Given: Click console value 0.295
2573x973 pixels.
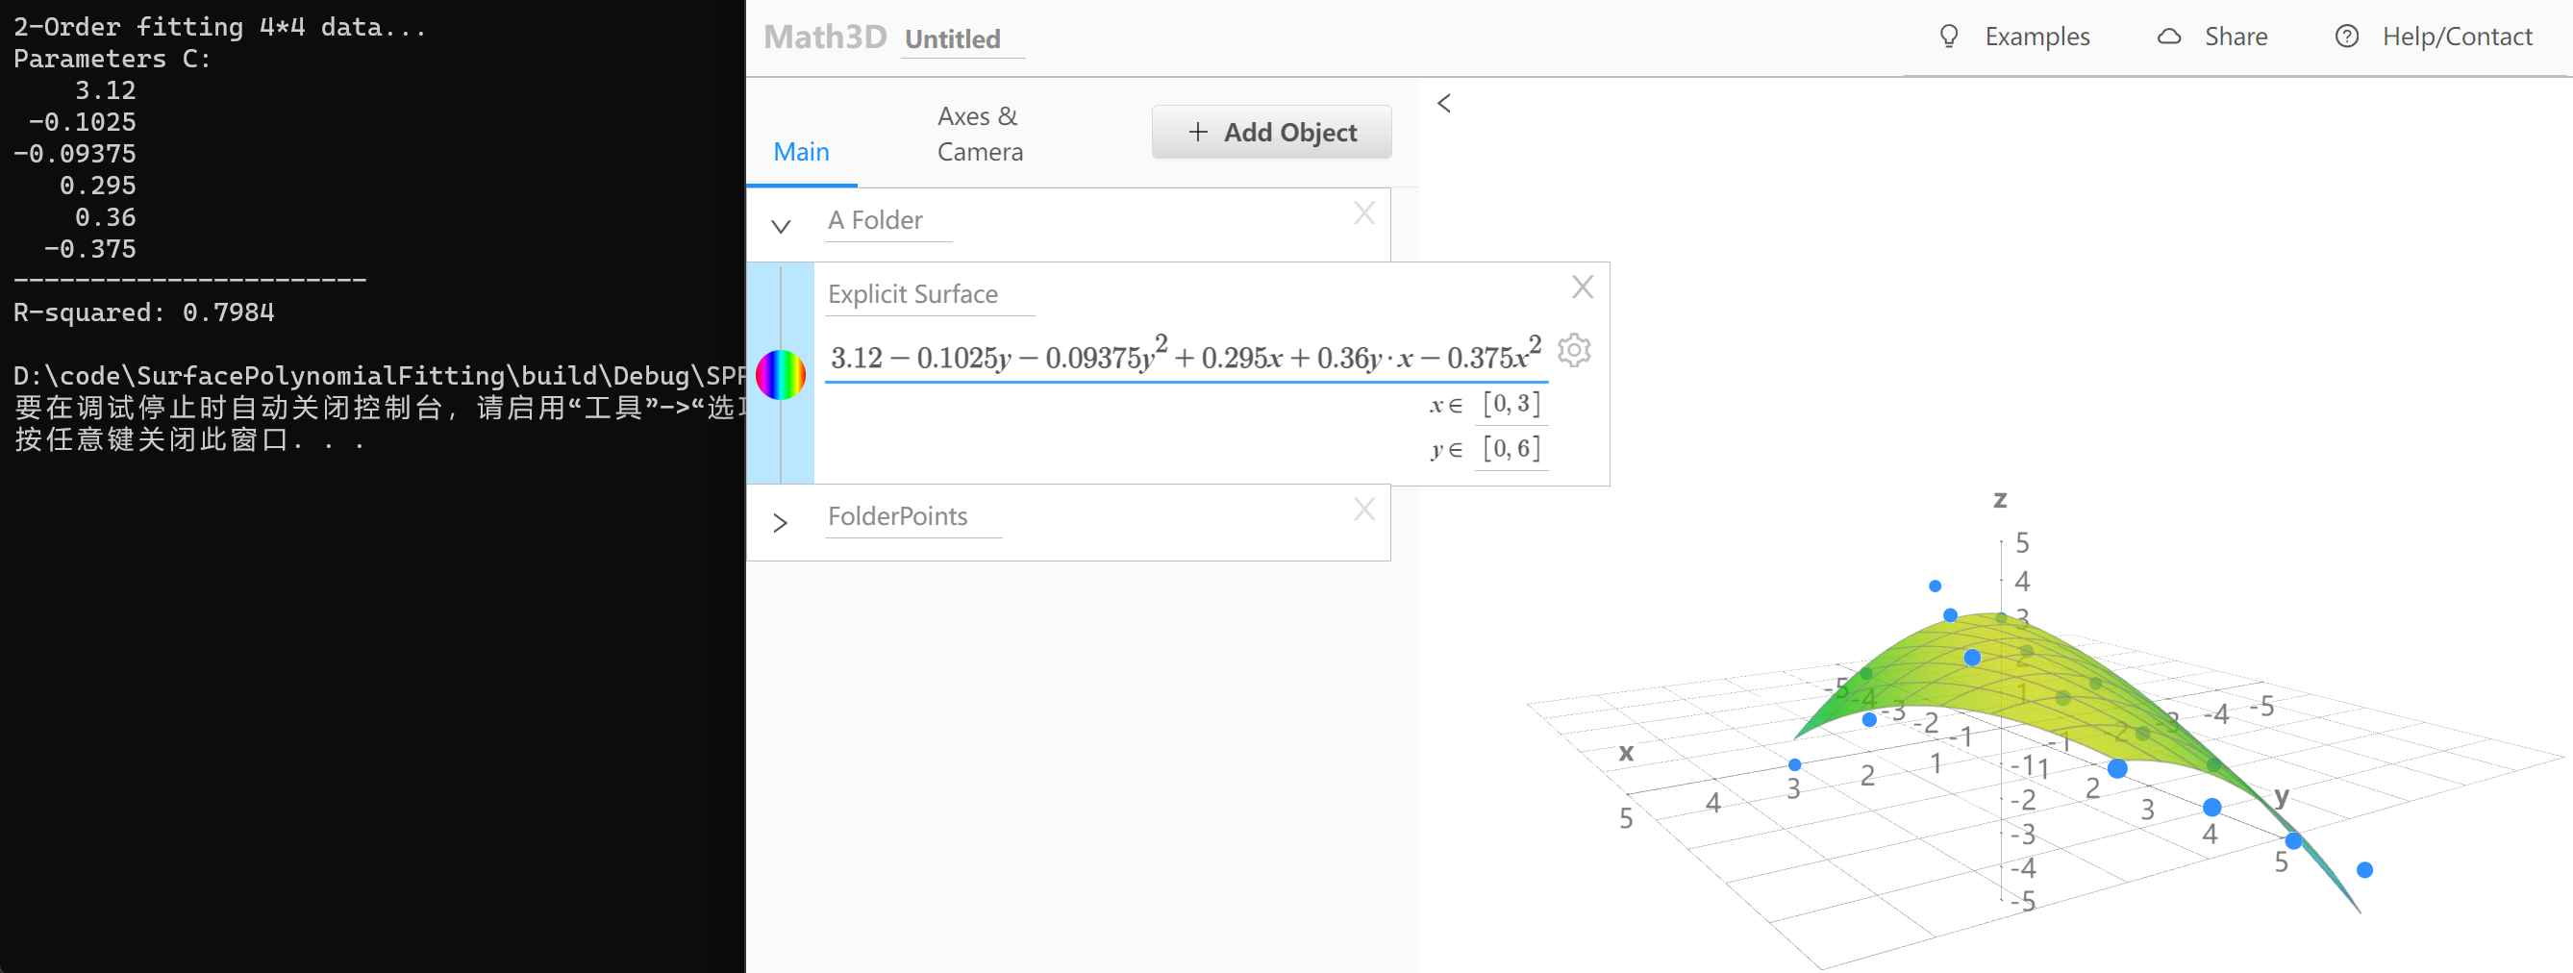Looking at the screenshot, I should (x=97, y=185).
